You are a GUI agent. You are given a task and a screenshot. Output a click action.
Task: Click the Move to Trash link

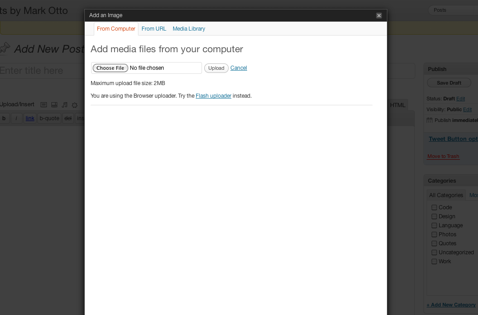click(443, 156)
